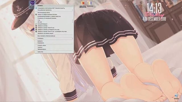Expand the Отправить submenu

(54, 39)
